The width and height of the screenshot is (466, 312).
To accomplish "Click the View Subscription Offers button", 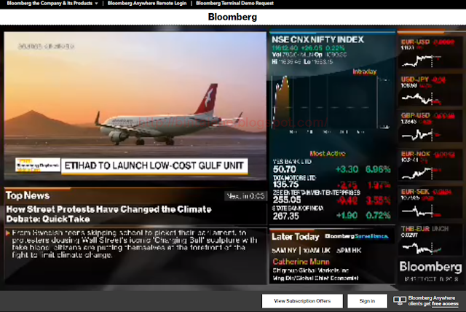I will [302, 301].
